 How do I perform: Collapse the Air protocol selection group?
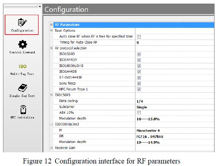[x=51, y=48]
